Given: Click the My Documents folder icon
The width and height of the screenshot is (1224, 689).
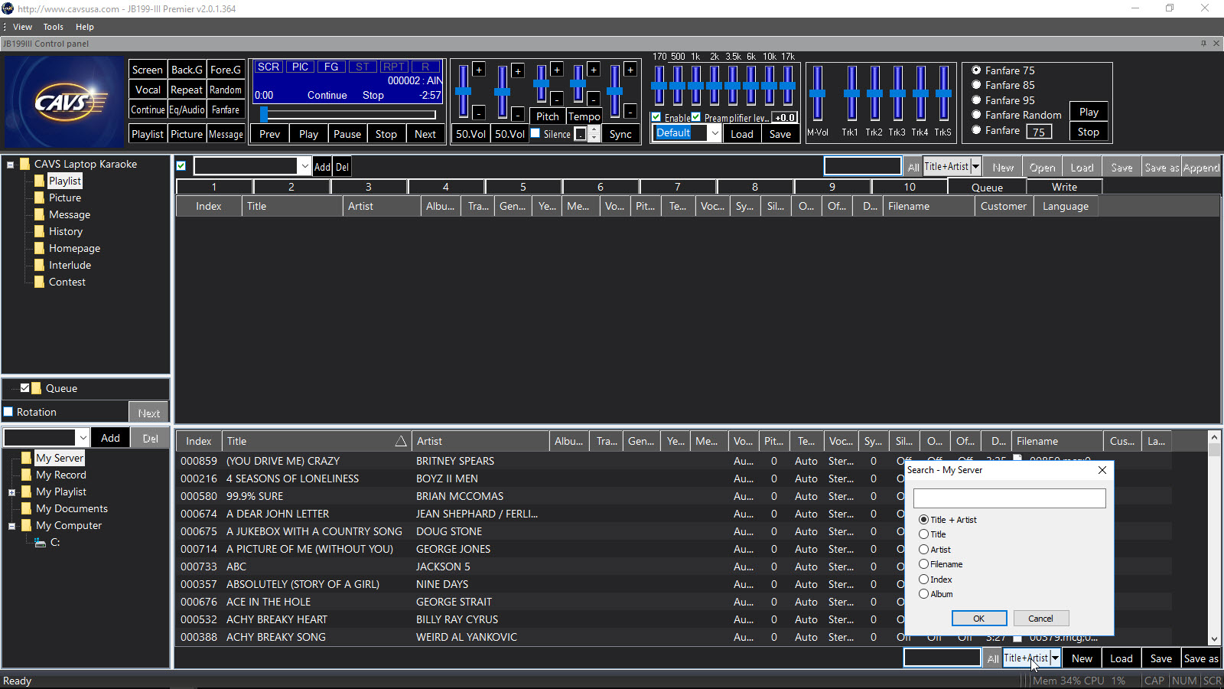Looking at the screenshot, I should tap(27, 508).
